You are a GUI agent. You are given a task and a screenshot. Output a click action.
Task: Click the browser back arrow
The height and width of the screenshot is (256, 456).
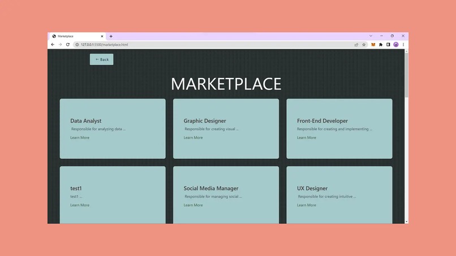tap(53, 45)
